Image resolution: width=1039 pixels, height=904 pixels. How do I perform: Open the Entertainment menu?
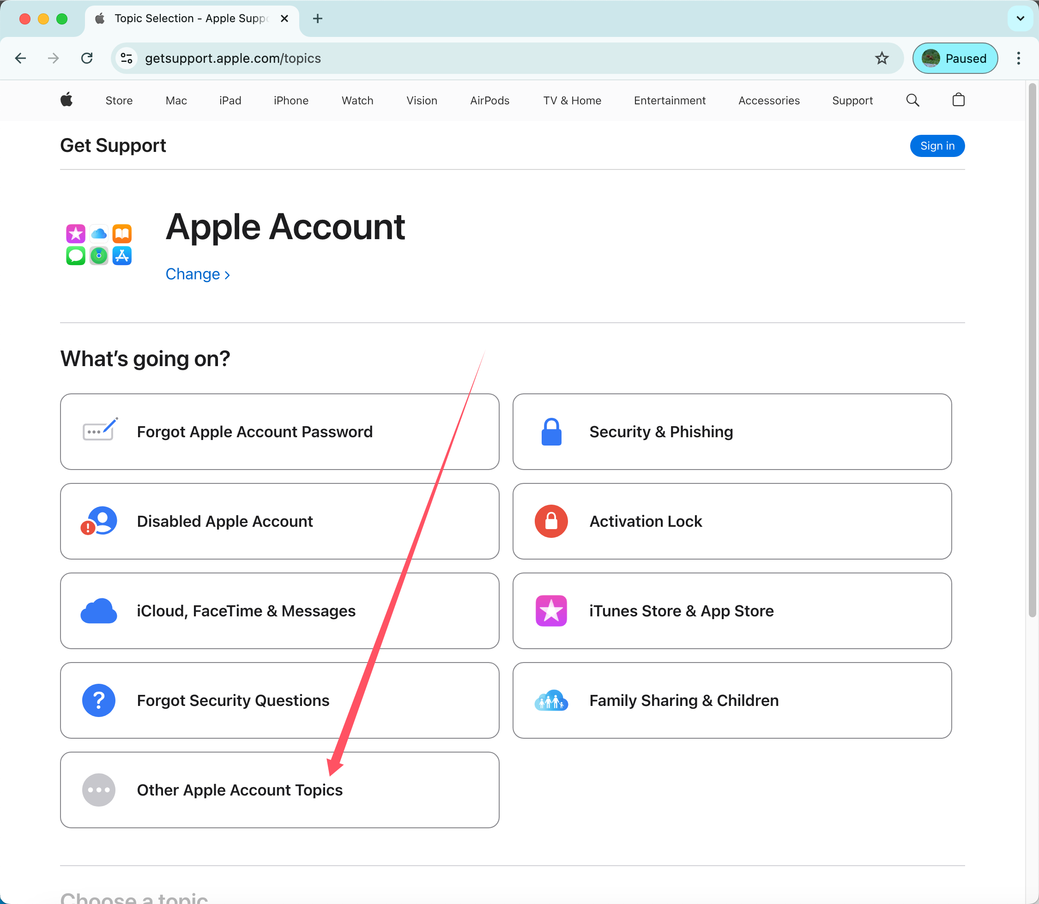[670, 100]
